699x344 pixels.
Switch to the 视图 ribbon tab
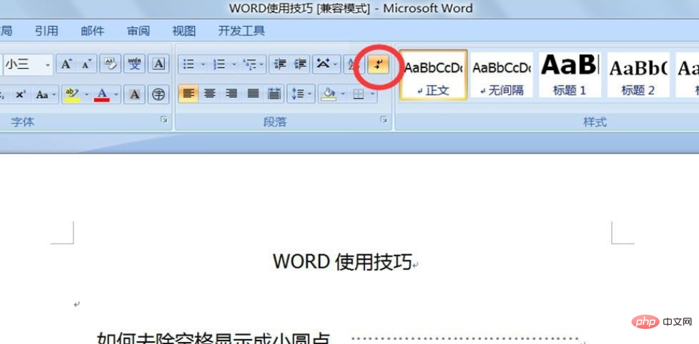pos(184,31)
